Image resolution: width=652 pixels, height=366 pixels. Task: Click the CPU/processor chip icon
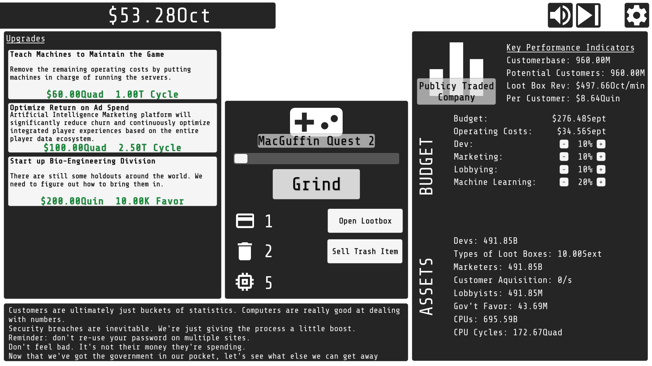[244, 282]
